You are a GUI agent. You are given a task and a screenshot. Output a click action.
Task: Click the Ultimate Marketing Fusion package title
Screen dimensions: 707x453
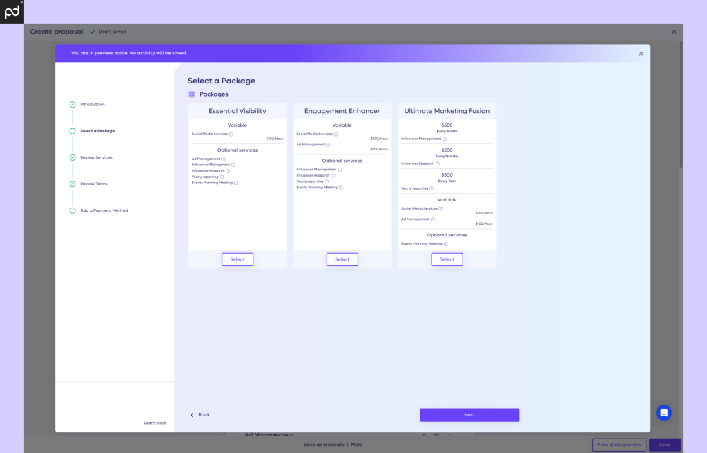(447, 111)
